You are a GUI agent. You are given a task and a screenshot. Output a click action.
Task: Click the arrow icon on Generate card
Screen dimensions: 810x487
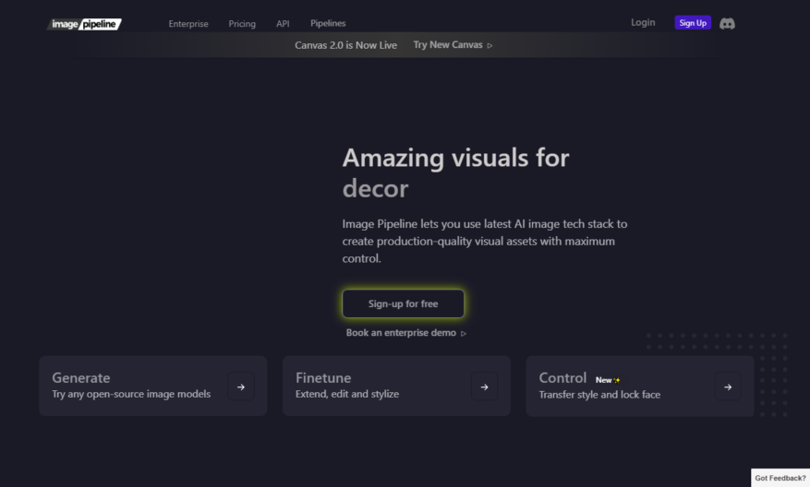pos(241,386)
